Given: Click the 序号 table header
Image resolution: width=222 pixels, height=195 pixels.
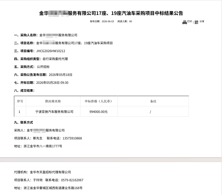Looking at the screenshot, I should click(x=20, y=101).
